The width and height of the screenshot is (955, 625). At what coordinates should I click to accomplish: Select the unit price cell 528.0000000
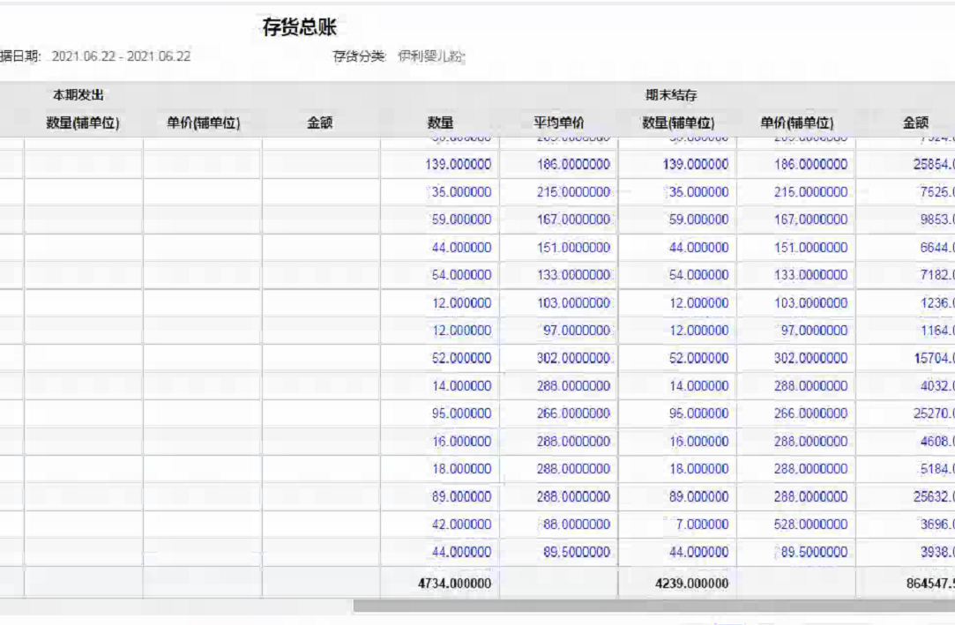(810, 525)
